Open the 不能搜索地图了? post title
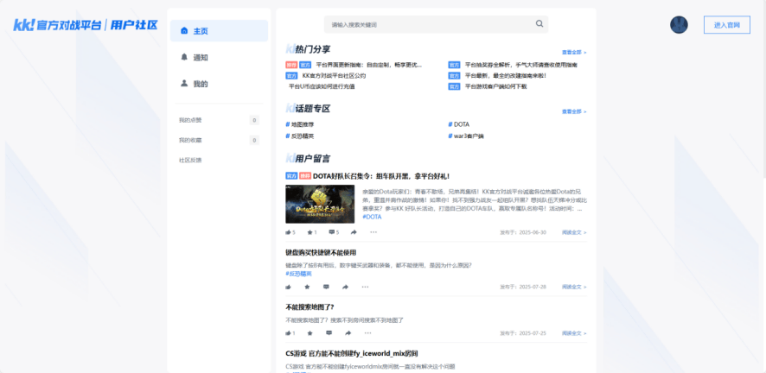Viewport: 766px width, 373px height. tap(310, 307)
